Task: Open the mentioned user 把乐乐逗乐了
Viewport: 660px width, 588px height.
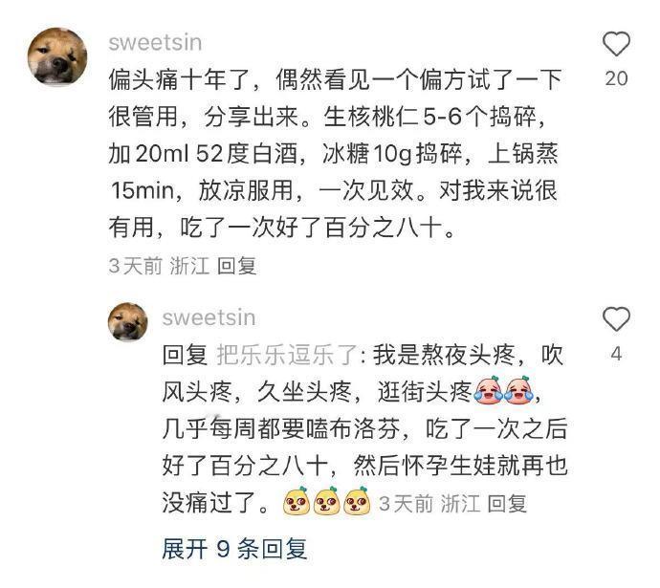Action: (x=288, y=355)
